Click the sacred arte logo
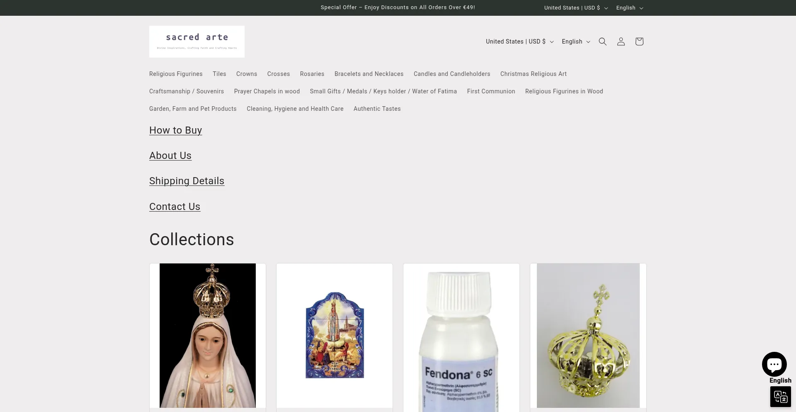This screenshot has height=412, width=796. (197, 41)
